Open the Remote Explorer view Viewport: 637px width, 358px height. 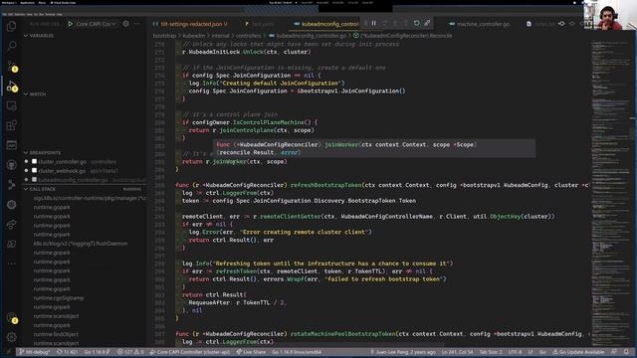[12, 106]
